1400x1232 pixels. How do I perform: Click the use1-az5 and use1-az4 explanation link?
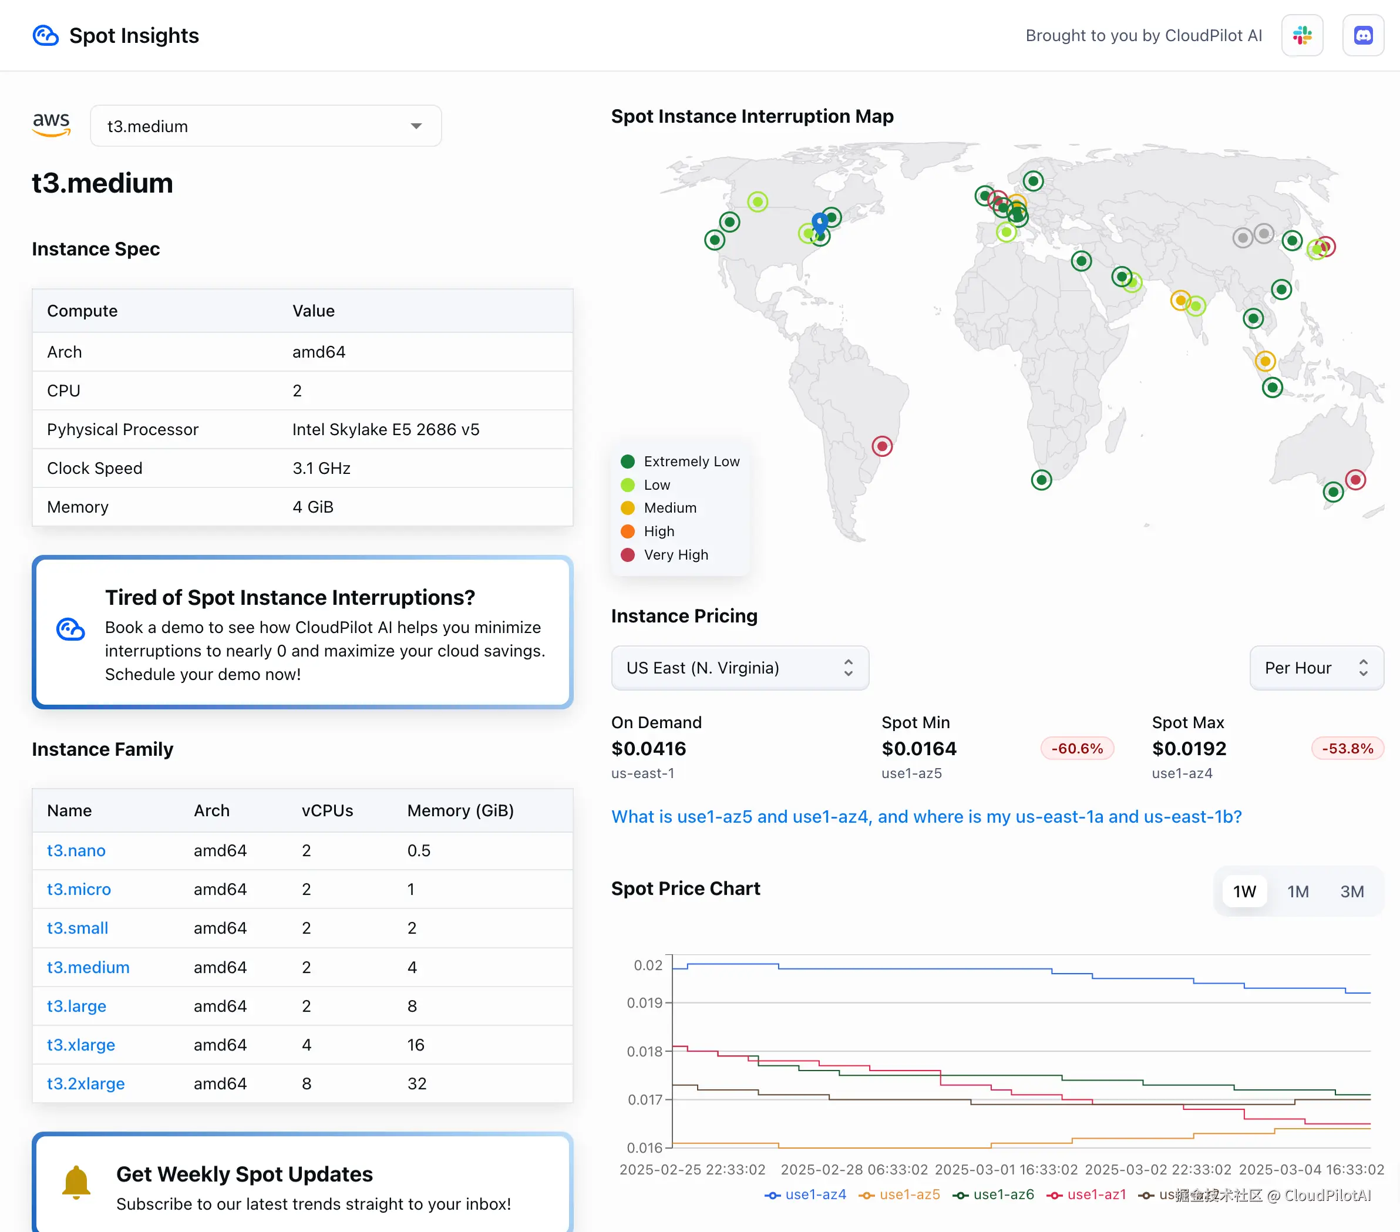[926, 816]
